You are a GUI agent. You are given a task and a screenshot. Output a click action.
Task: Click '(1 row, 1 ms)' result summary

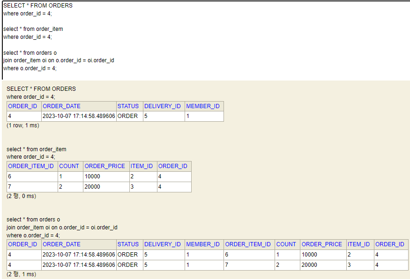tap(23, 125)
